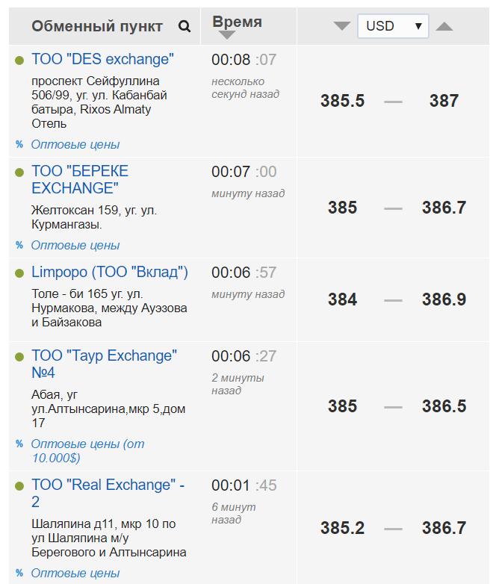Show Оптовые цены for DES exchange
The width and height of the screenshot is (490, 584).
pos(75,144)
